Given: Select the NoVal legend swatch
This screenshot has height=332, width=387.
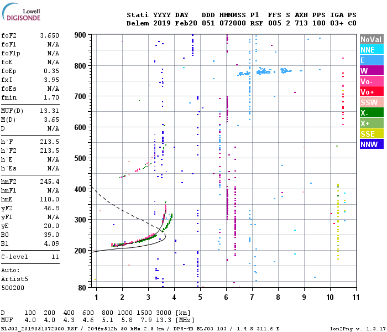Looking at the screenshot, I should coord(372,39).
